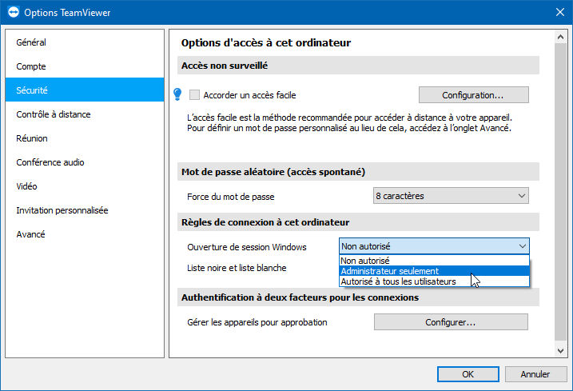Go to Contrôle à distance settings
Viewport: 573px width, 391px height.
pos(85,114)
